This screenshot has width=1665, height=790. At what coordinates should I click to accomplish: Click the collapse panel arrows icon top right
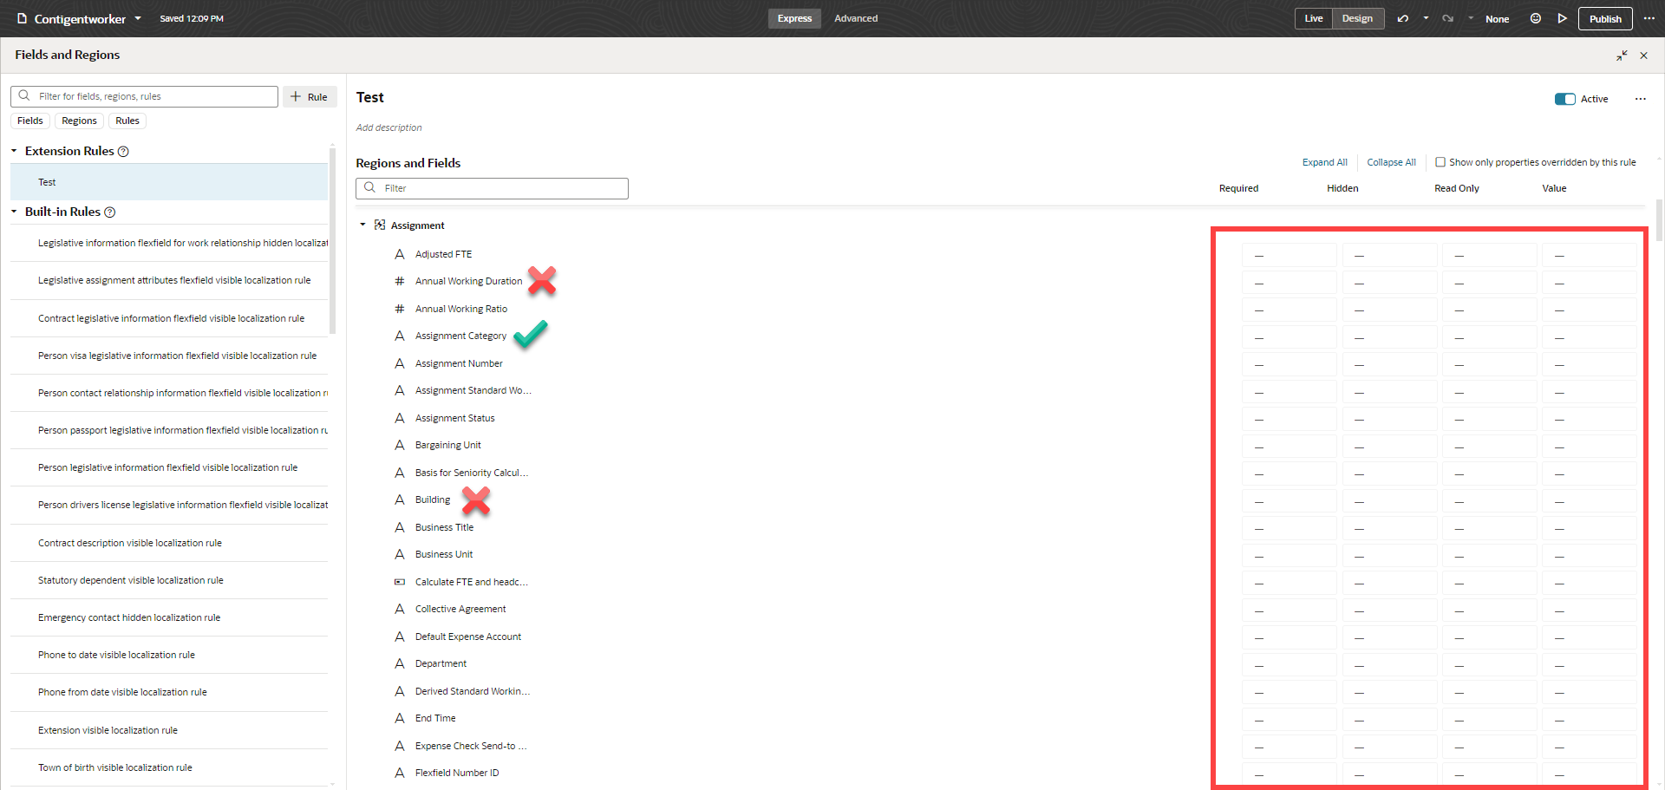[x=1622, y=55]
